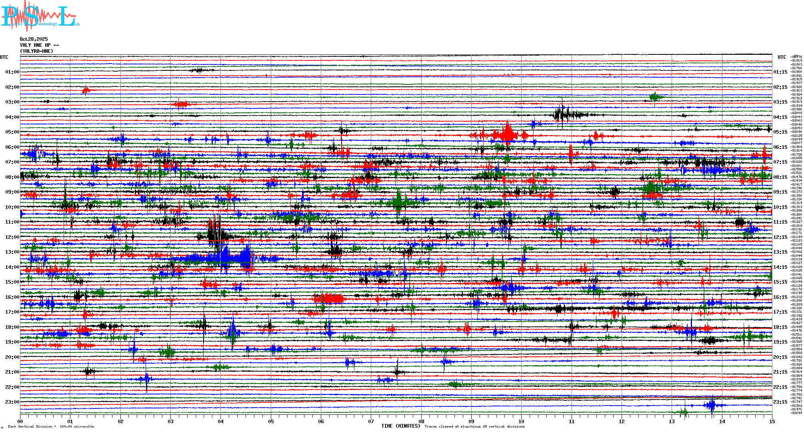
Task: Click the solid red block near 16:00
Action: point(329,298)
